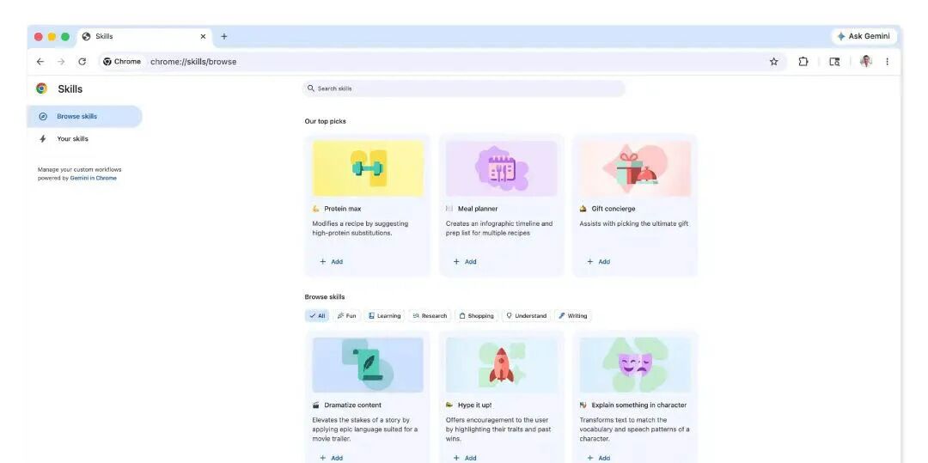928x463 pixels.
Task: Open Your skills in sidebar
Action: coord(72,139)
